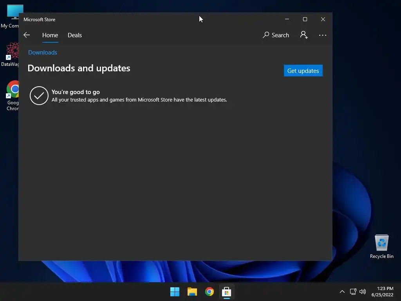Open the Deals tab

(75, 35)
